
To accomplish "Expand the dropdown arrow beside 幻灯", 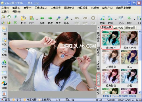I will (x=37, y=20).
